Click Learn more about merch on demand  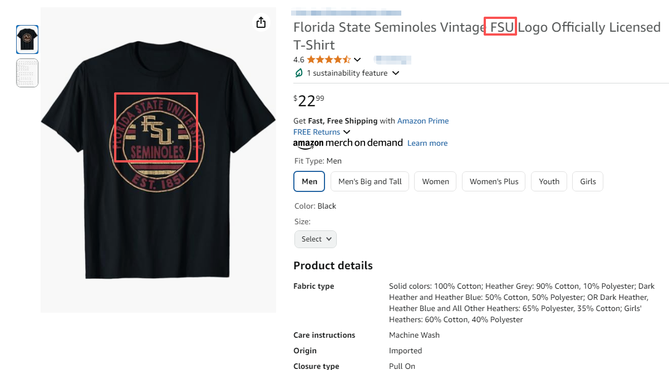click(427, 143)
